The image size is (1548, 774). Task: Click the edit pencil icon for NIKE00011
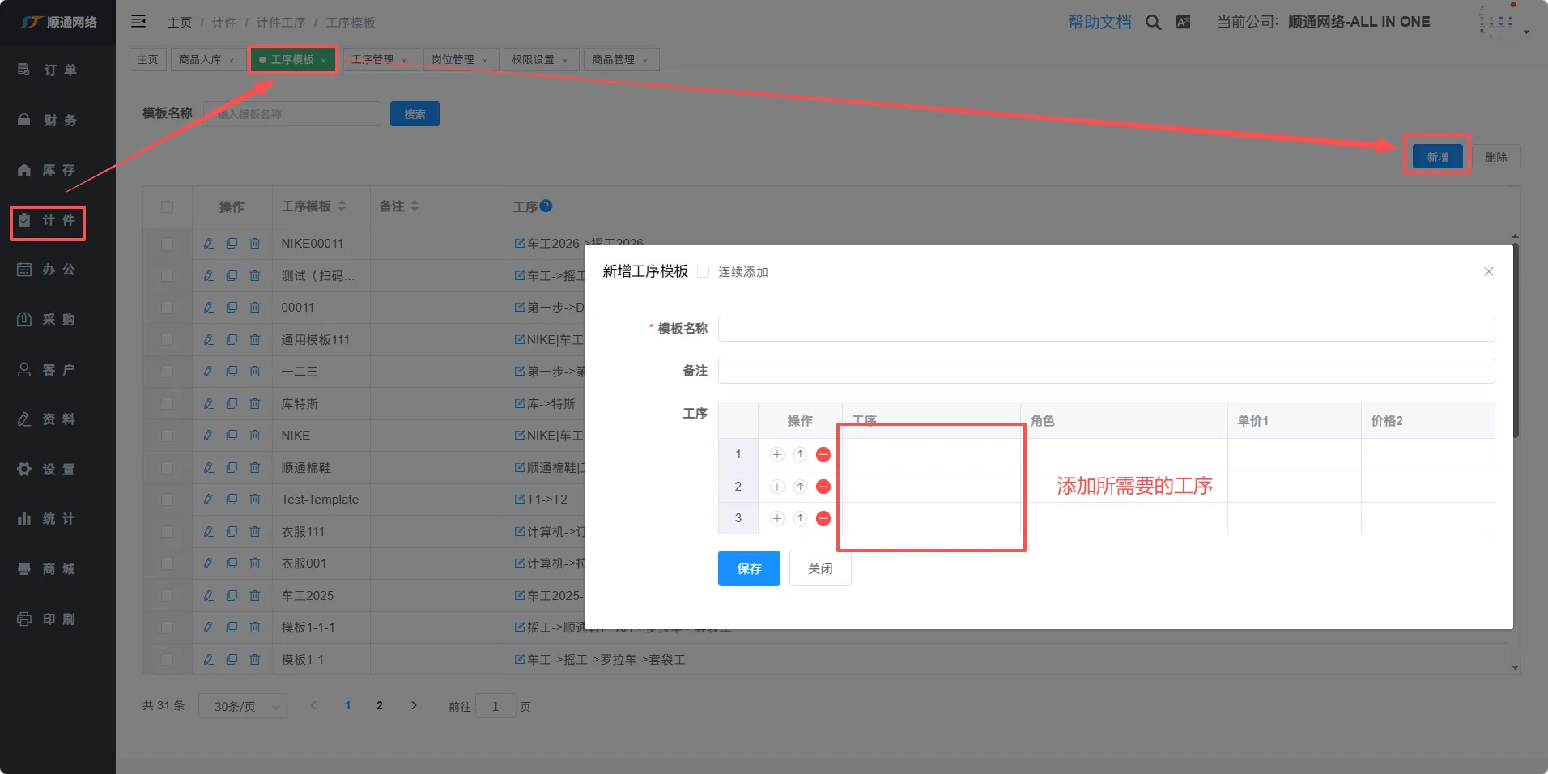[x=209, y=243]
